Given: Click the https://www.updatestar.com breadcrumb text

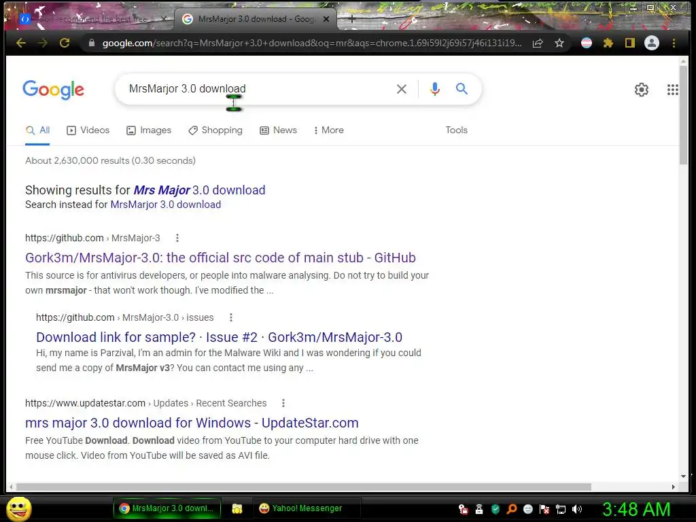Looking at the screenshot, I should (85, 403).
